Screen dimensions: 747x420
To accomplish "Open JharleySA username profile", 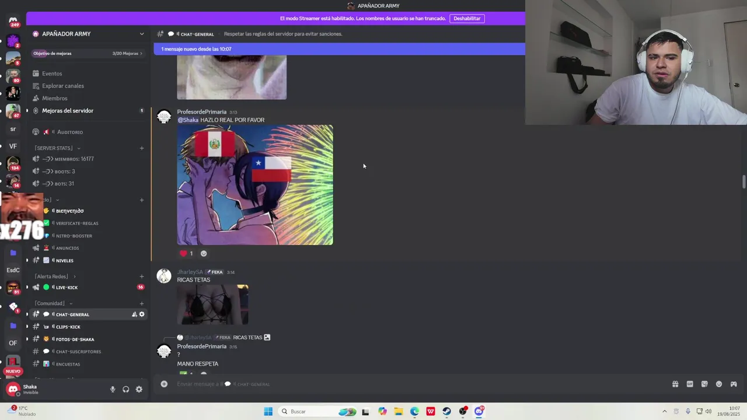I will point(190,272).
